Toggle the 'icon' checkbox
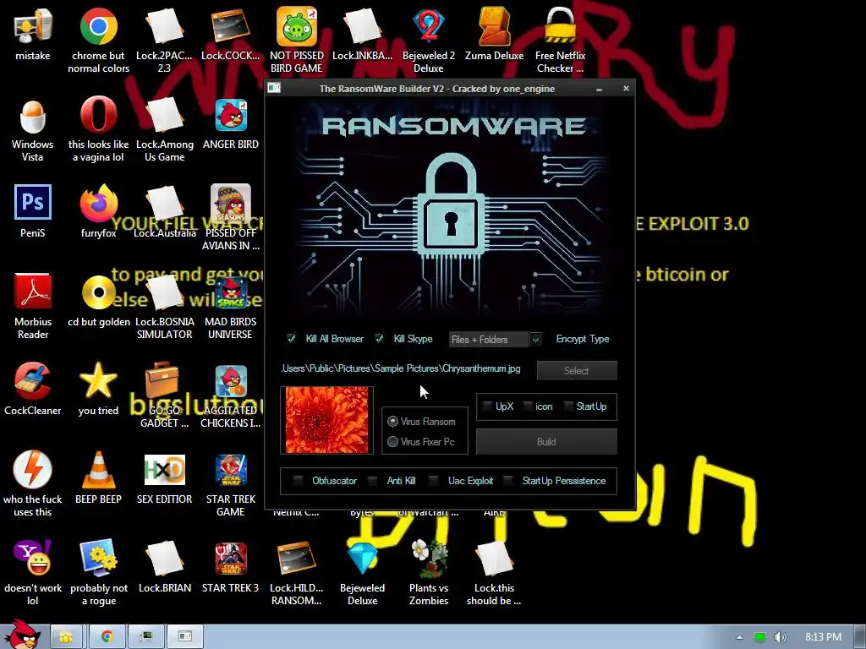Image resolution: width=866 pixels, height=649 pixels. [x=528, y=406]
